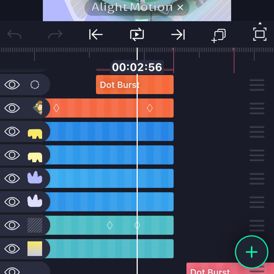The image size is (274, 274).
Task: Jump to end of timeline
Action: coord(178,34)
